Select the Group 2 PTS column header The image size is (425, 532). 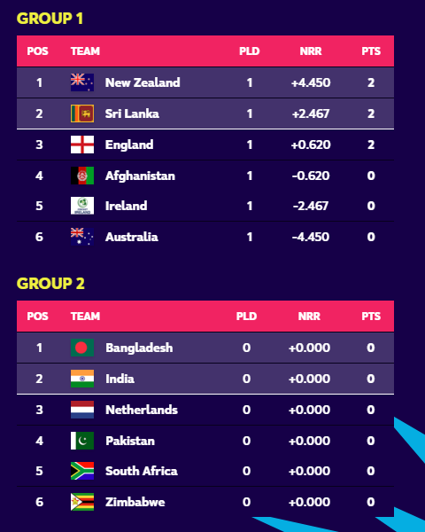371,317
